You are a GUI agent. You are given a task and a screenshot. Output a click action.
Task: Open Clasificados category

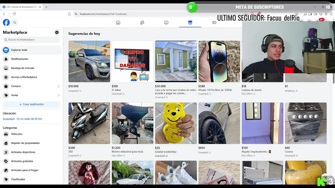pyautogui.click(x=31, y=179)
